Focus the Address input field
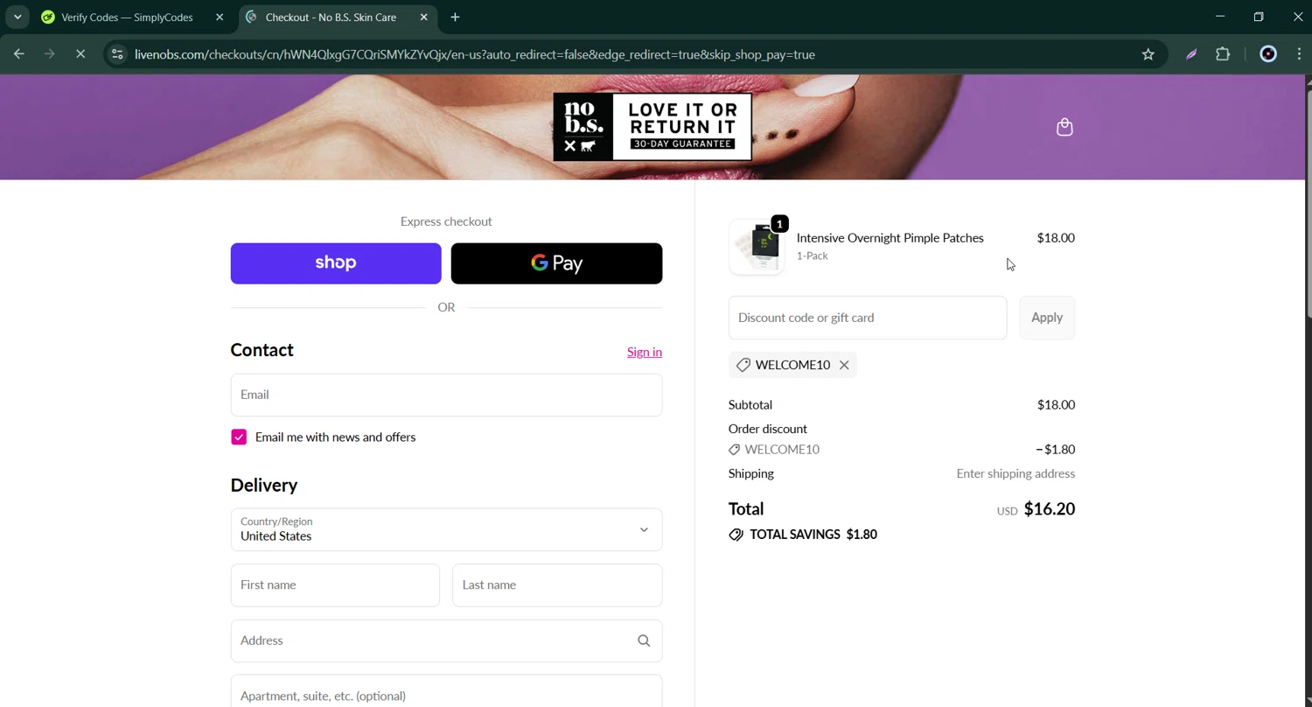 (x=446, y=640)
